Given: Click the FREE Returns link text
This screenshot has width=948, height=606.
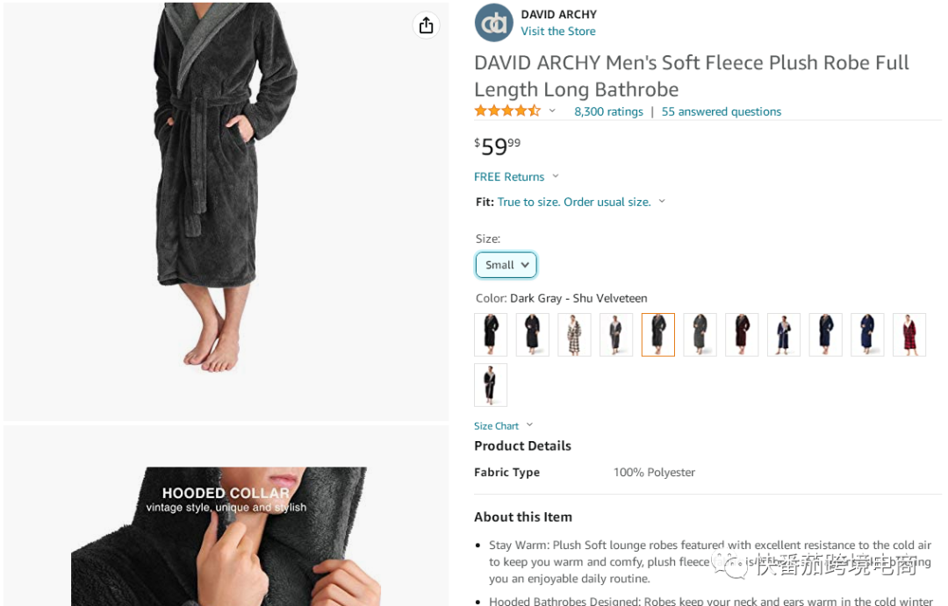Looking at the screenshot, I should click(x=509, y=177).
